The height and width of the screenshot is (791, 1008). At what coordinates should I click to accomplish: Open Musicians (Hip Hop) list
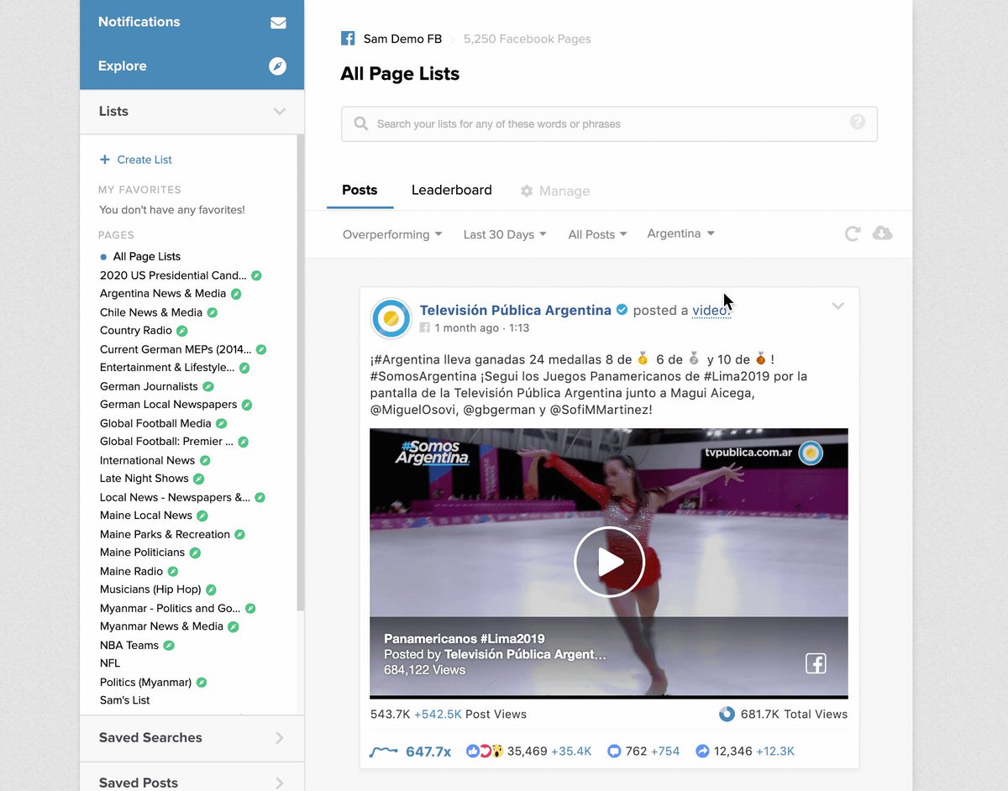[x=150, y=589]
